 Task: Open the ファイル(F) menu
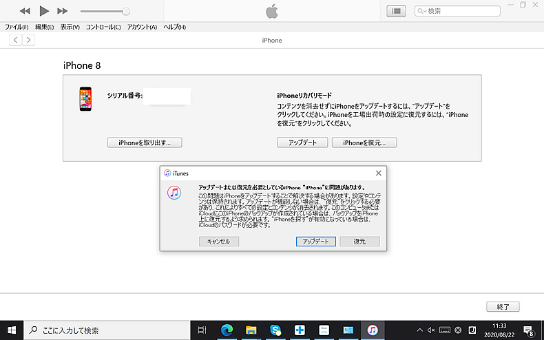coord(17,27)
